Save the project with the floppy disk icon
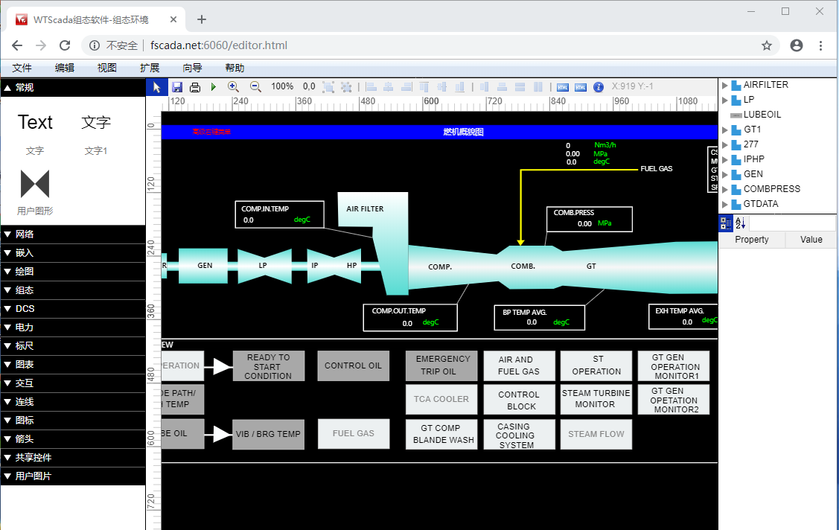 point(177,87)
